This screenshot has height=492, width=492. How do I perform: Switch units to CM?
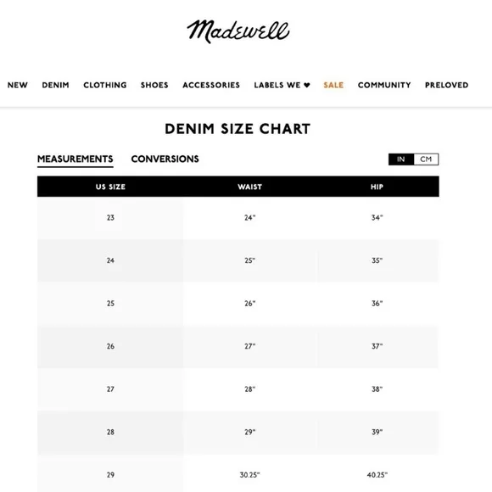(x=426, y=159)
